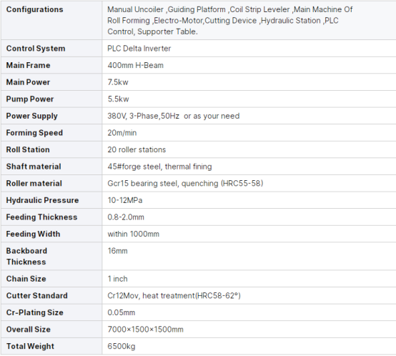This screenshot has width=396, height=356.
Task: Click the Forming Speed 20m/min value
Action: click(122, 133)
